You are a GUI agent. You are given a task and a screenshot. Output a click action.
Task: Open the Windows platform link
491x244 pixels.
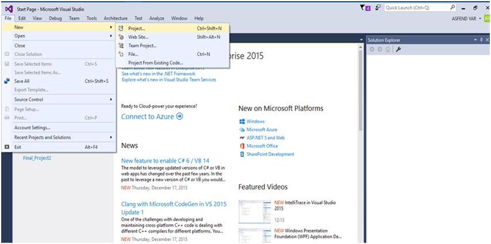[255, 121]
